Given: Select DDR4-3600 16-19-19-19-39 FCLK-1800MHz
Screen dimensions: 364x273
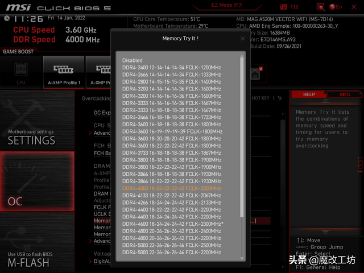Looking at the screenshot, I should coord(172,131).
